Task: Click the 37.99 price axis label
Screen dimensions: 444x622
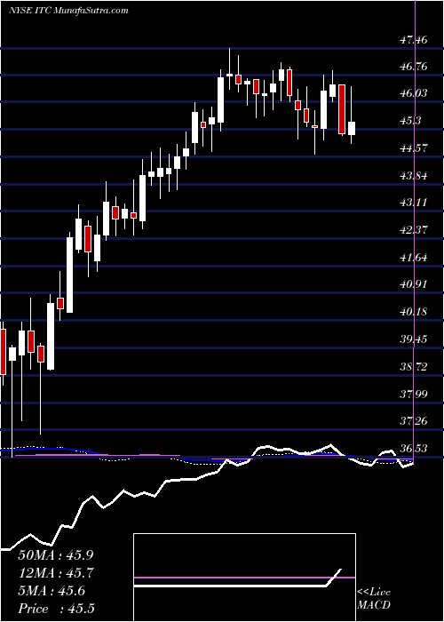Action: point(414,394)
